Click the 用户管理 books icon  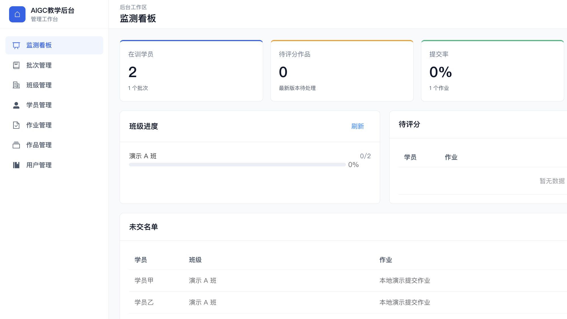point(16,165)
